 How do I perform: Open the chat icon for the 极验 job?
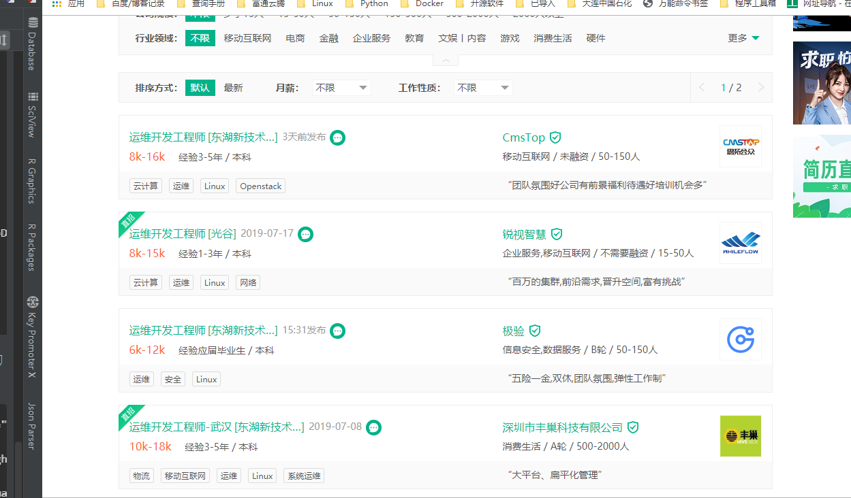338,331
